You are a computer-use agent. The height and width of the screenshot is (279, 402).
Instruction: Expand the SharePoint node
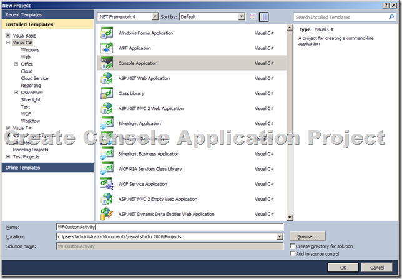coord(16,93)
